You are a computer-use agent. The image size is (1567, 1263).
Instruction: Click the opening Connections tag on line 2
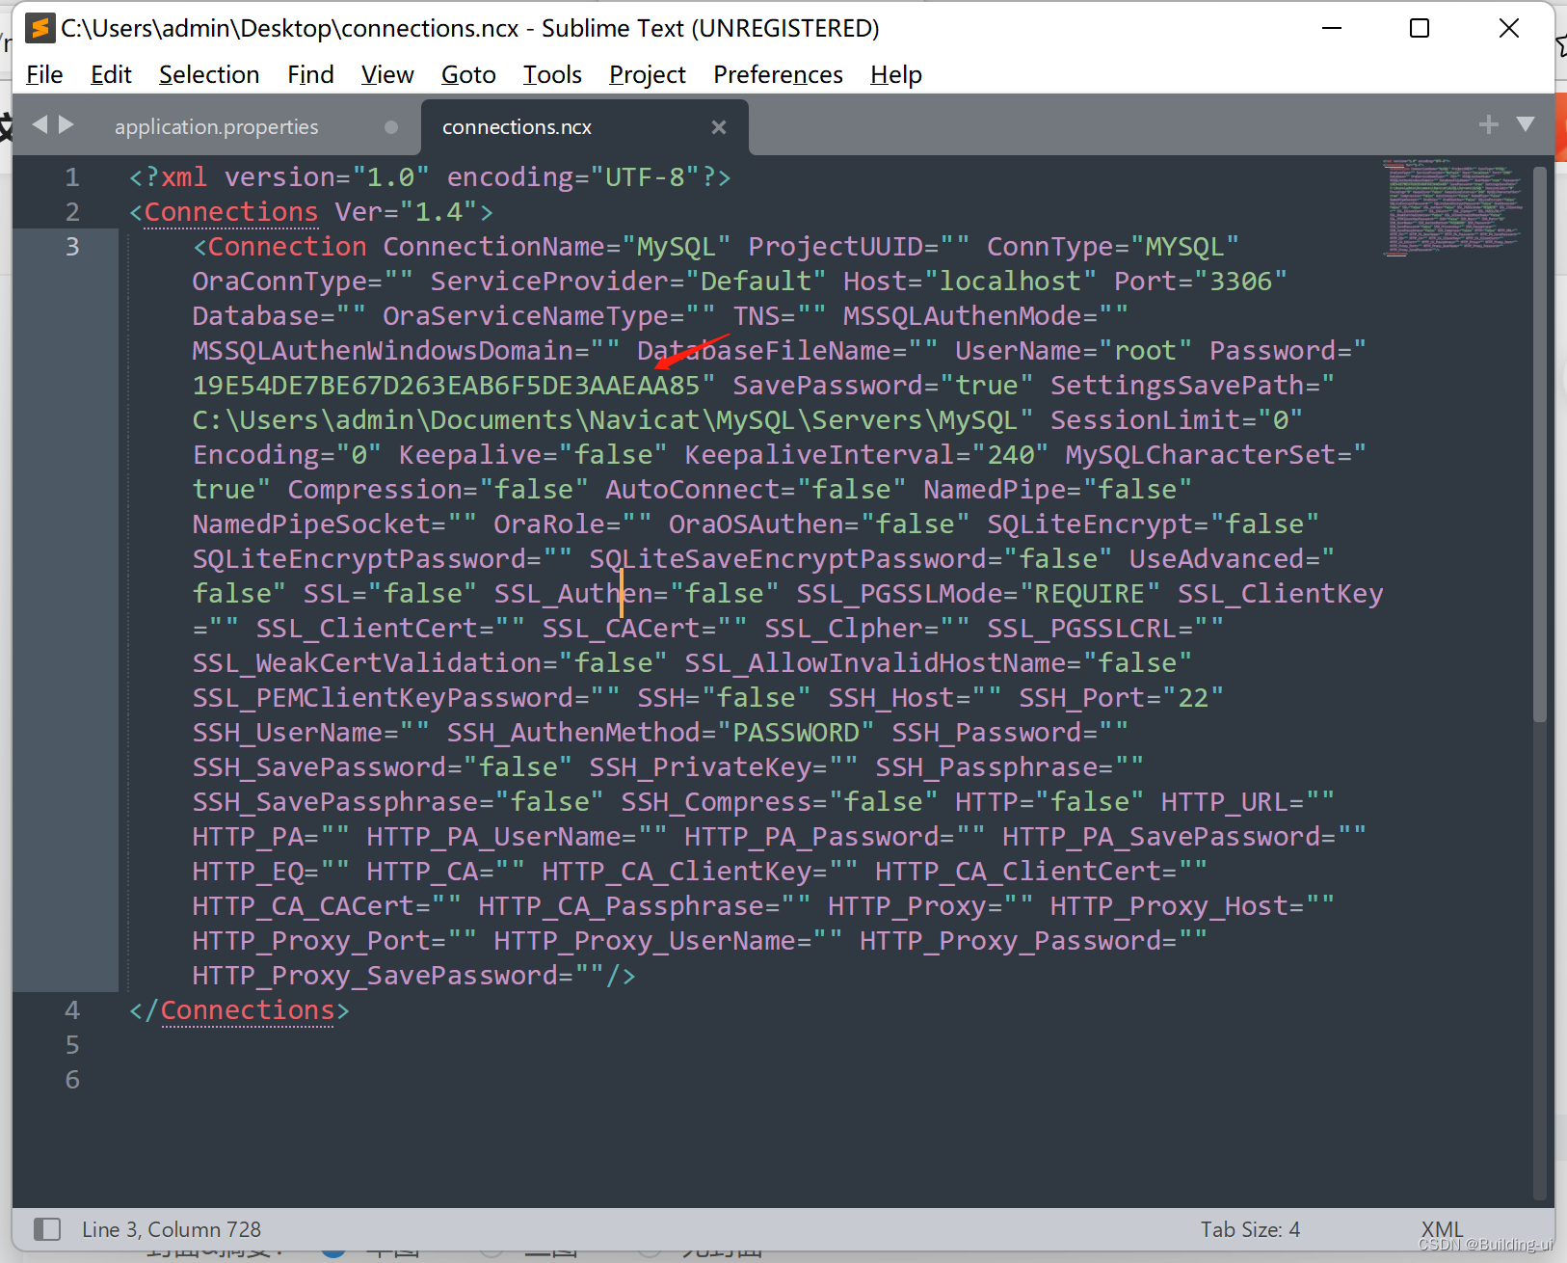pos(231,212)
